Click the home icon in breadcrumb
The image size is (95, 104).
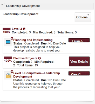(2, 4)
